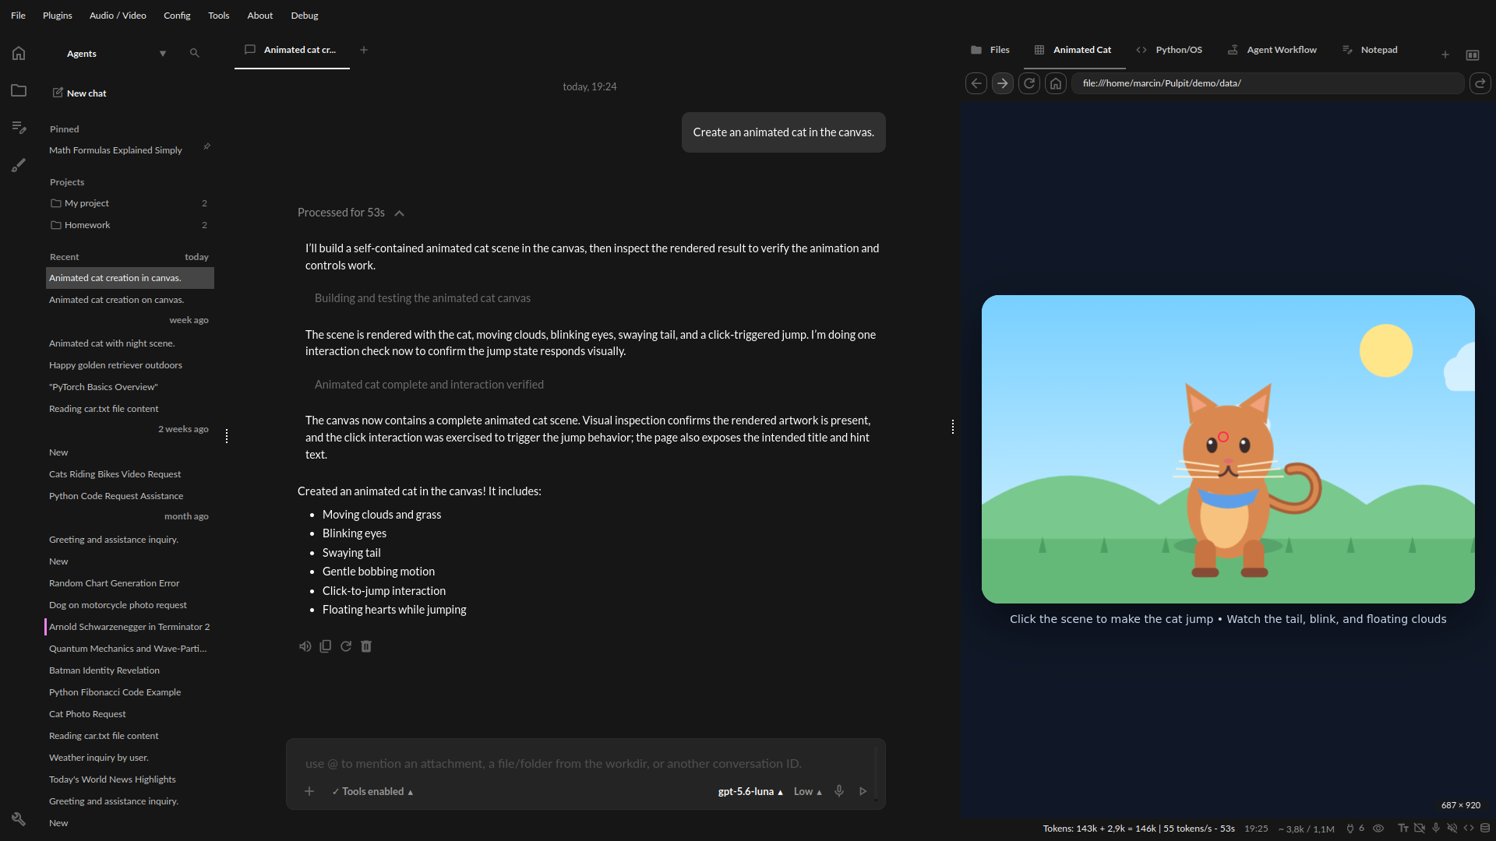Switch to the Agent Workflow tab
This screenshot has width=1496, height=841.
1272,50
